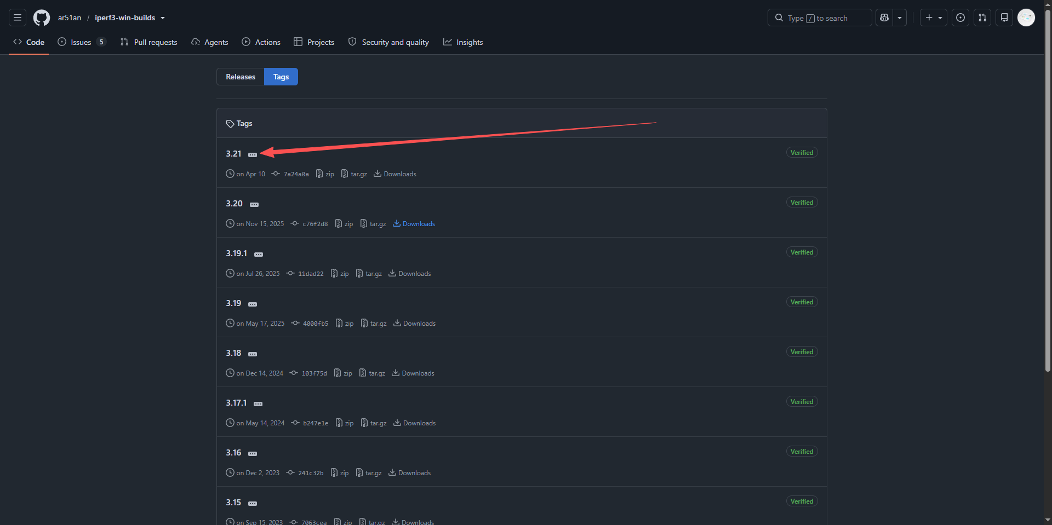
Task: Open the Security and quality tab
Action: (x=388, y=42)
